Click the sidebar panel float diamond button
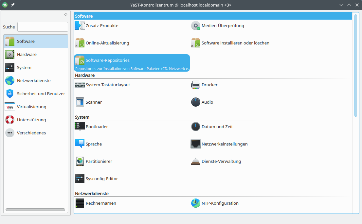The image size is (362, 224). pyautogui.click(x=66, y=14)
